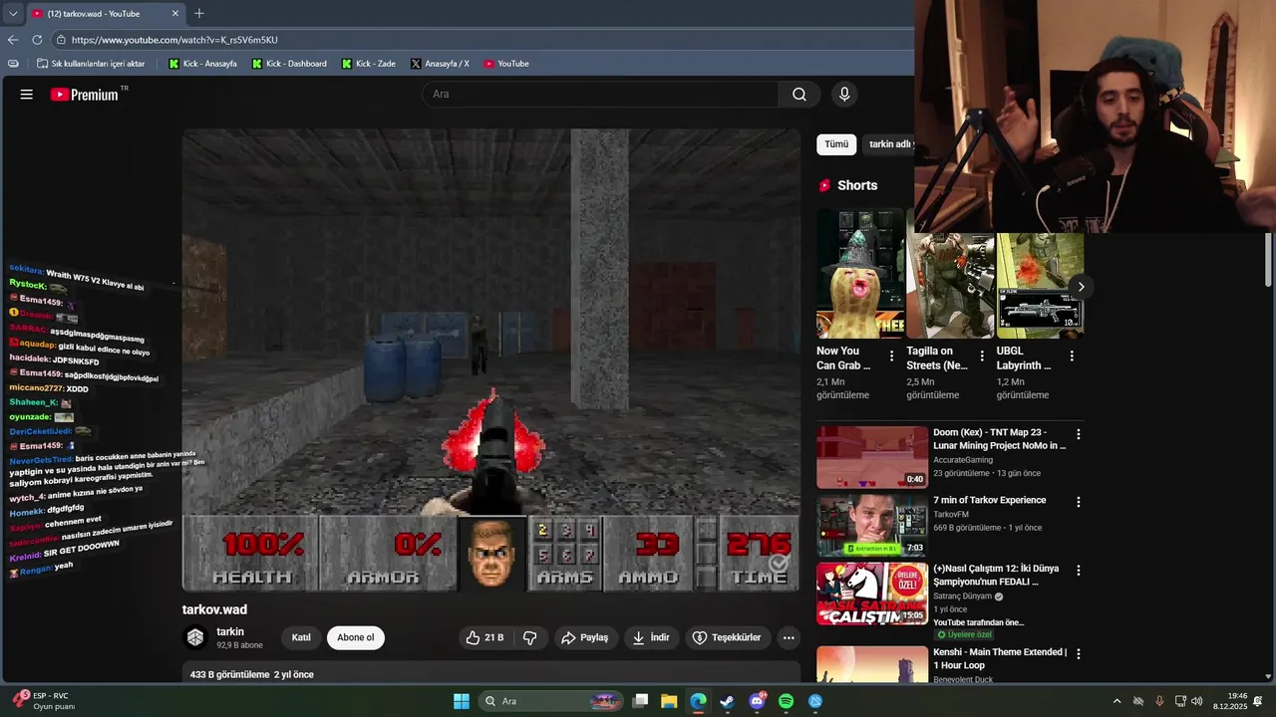
Task: Click TarkovFM channel name
Action: click(951, 514)
